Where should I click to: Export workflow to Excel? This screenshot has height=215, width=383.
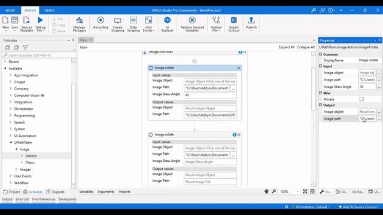(x=234, y=24)
